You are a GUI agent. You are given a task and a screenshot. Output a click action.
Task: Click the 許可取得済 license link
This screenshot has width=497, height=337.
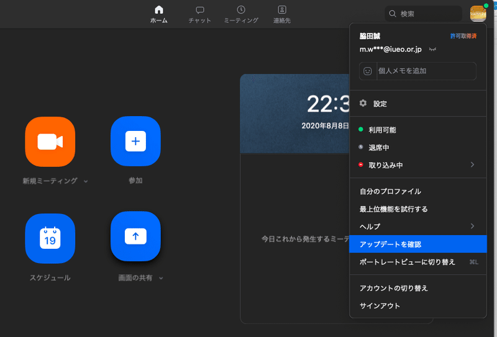(x=463, y=36)
